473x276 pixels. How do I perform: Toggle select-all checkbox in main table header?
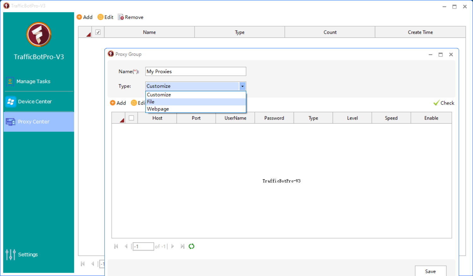tap(98, 32)
